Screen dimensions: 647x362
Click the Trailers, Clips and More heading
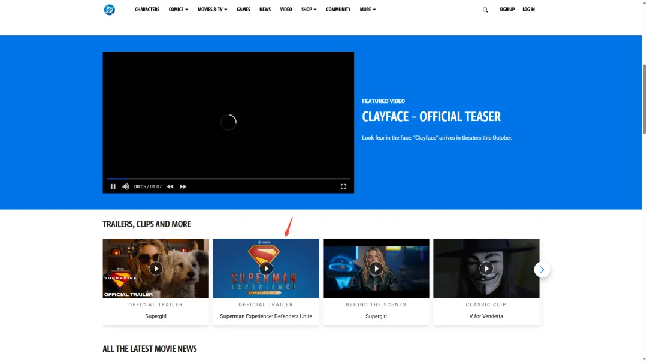coord(147,224)
